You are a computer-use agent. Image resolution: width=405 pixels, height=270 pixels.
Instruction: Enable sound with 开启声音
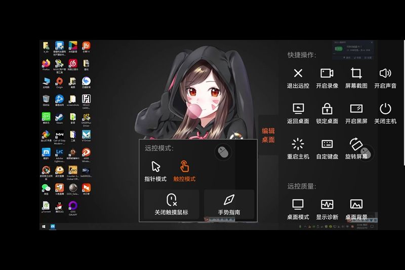point(385,78)
